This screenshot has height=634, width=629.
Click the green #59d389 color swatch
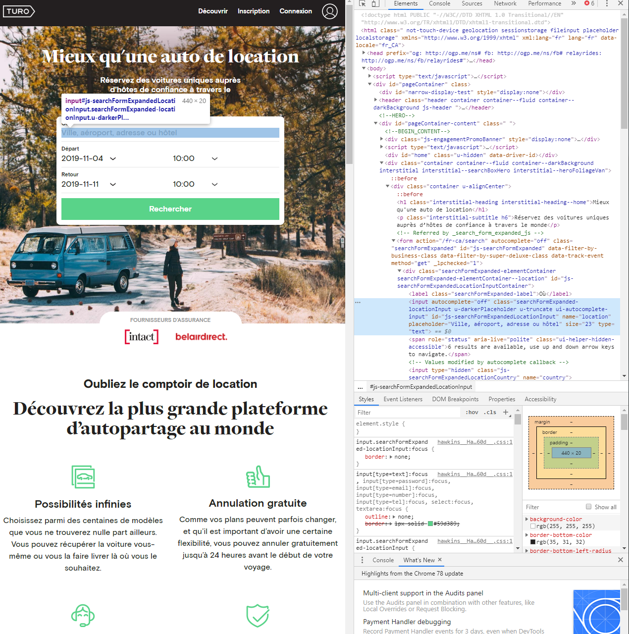430,524
